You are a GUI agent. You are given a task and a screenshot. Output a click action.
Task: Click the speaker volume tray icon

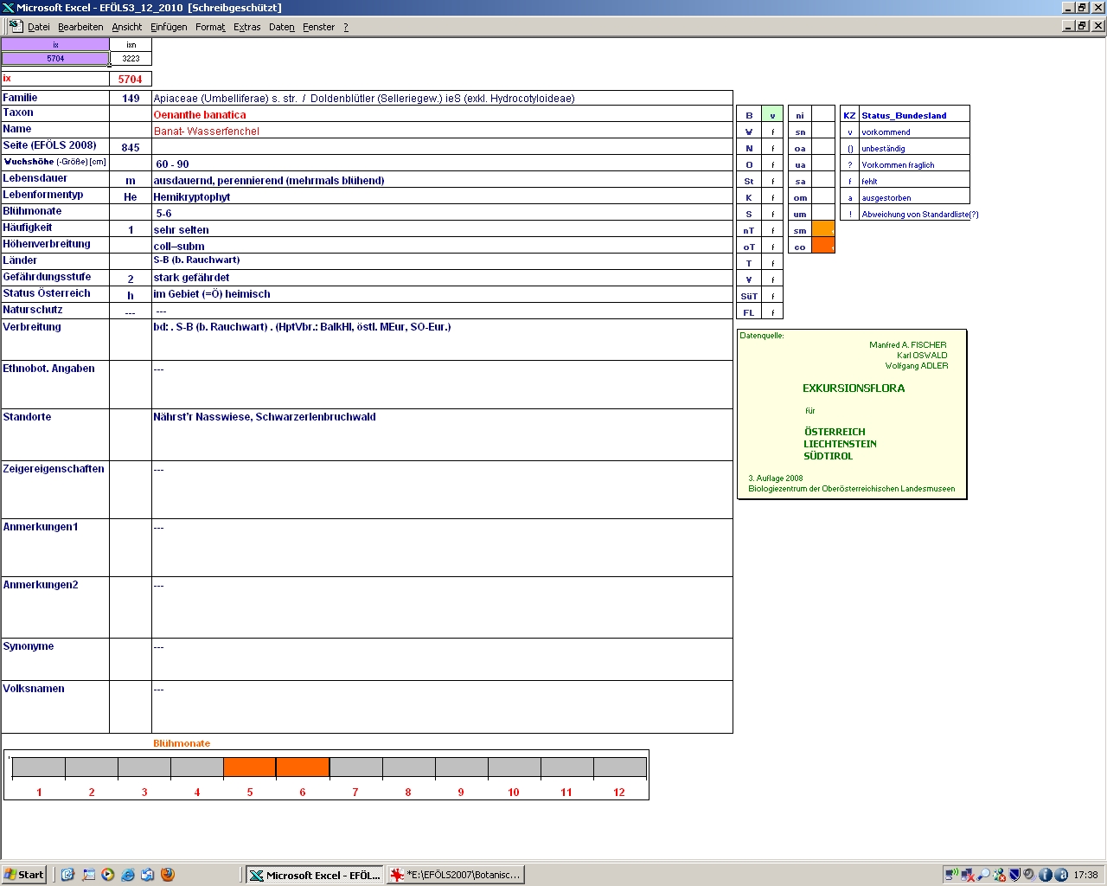[1030, 875]
